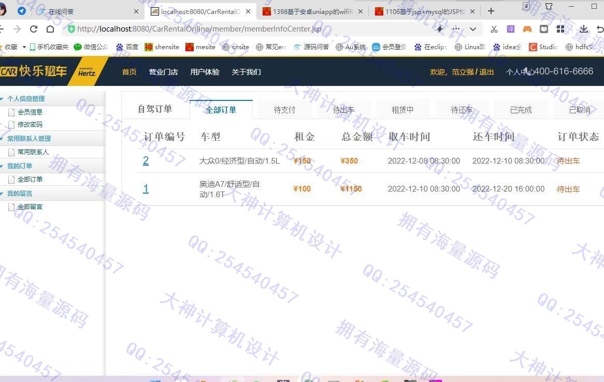Open order number 1 link
The width and height of the screenshot is (604, 382).
click(x=146, y=189)
